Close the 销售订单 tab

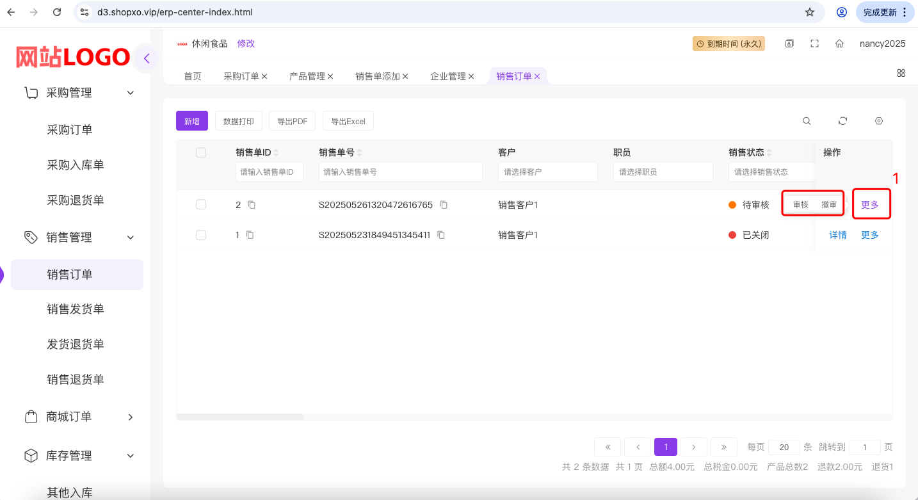click(x=537, y=76)
